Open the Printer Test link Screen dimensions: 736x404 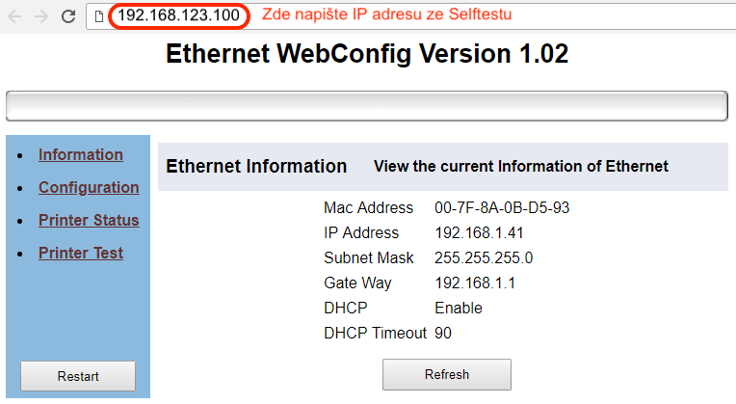pyautogui.click(x=81, y=253)
